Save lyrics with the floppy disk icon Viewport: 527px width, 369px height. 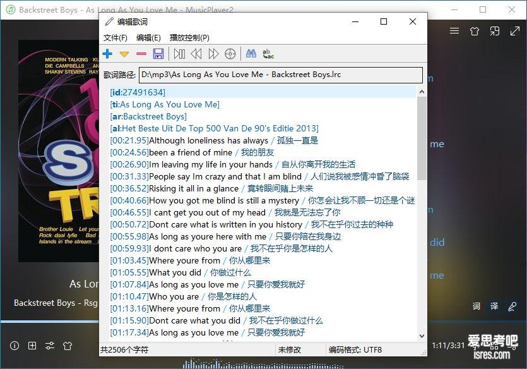click(x=158, y=54)
